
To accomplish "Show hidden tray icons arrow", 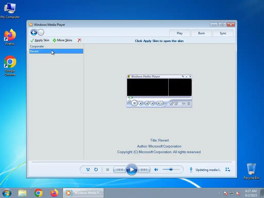I will coord(219,193).
